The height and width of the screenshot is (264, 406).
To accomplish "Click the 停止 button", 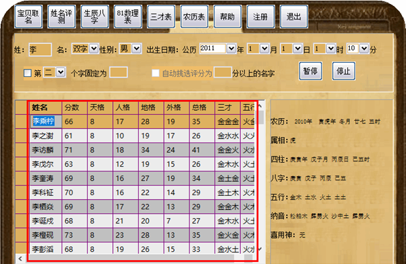I will 344,71.
